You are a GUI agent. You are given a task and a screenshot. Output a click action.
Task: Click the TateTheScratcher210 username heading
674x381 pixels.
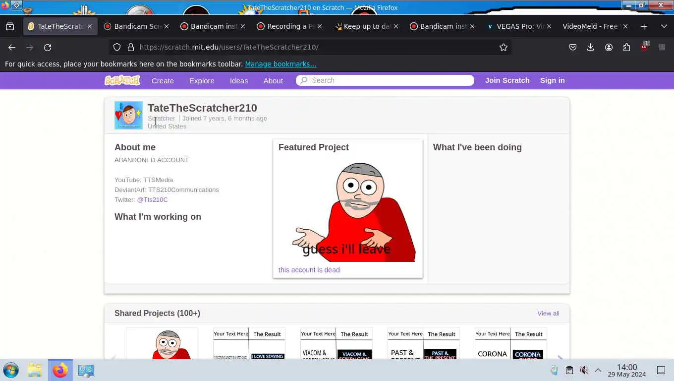pos(202,108)
